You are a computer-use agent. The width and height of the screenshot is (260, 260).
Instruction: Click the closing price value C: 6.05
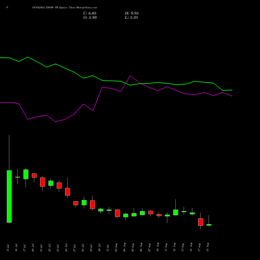(x=90, y=14)
